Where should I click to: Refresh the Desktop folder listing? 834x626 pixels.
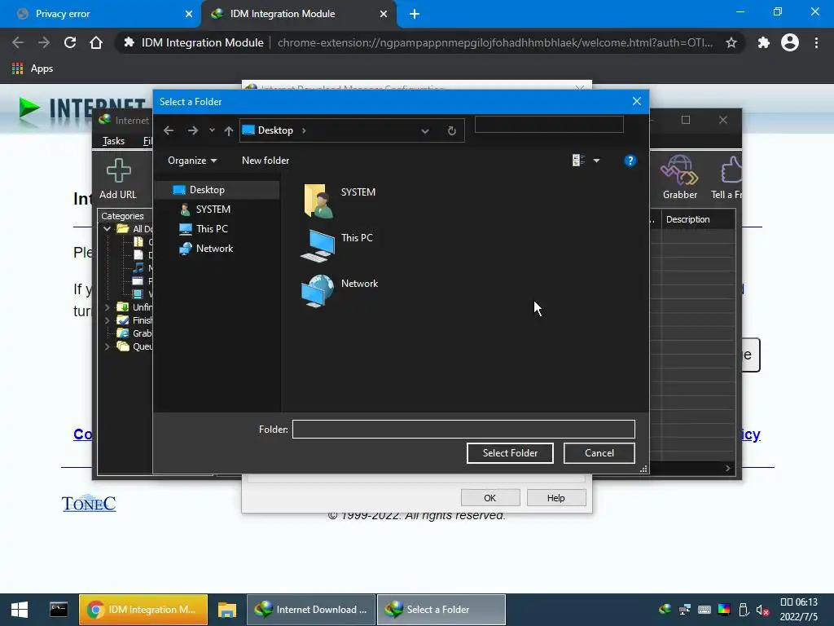point(451,131)
